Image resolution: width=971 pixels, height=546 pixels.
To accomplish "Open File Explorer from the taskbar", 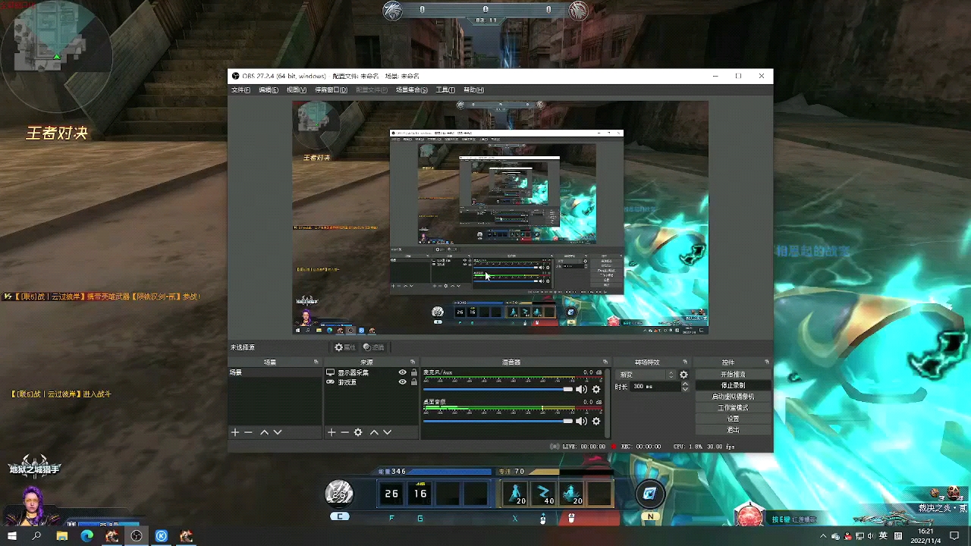I will (x=62, y=536).
